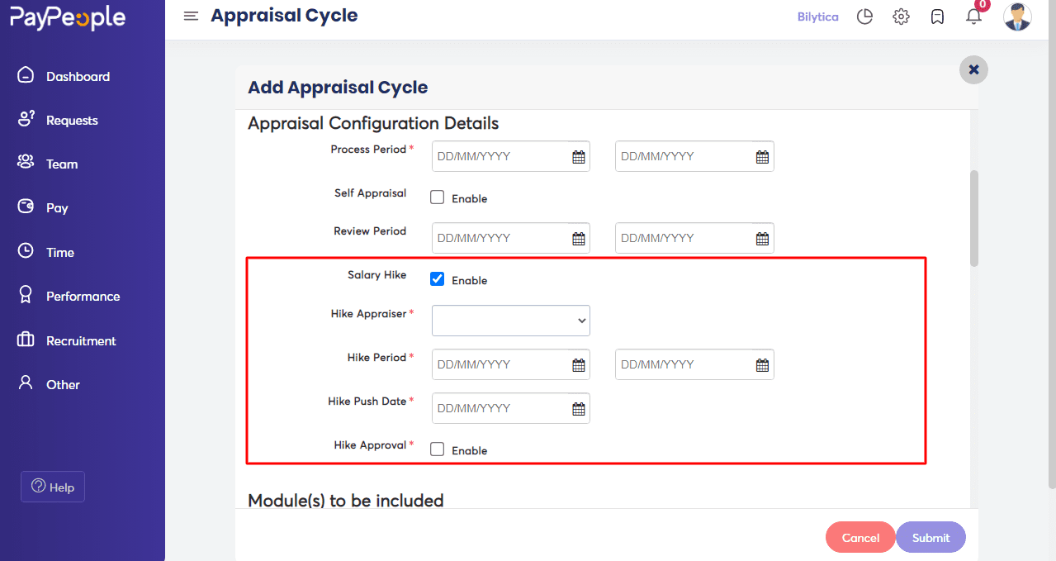
Task: Open the Recruitment sidebar menu
Action: pyautogui.click(x=81, y=340)
